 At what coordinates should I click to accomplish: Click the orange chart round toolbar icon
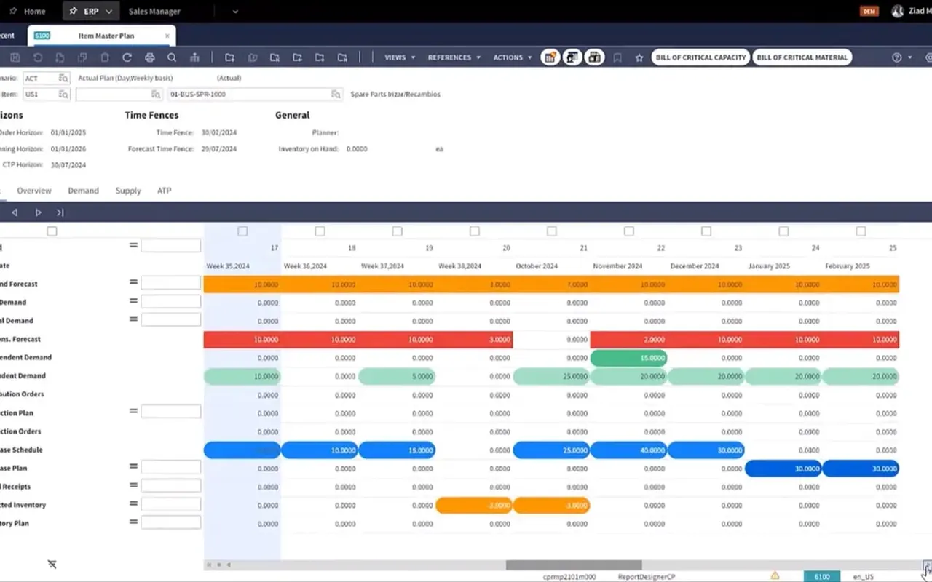pyautogui.click(x=550, y=57)
